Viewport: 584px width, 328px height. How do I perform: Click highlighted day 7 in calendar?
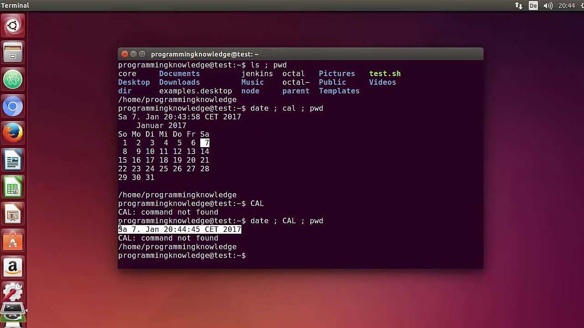[x=204, y=143]
